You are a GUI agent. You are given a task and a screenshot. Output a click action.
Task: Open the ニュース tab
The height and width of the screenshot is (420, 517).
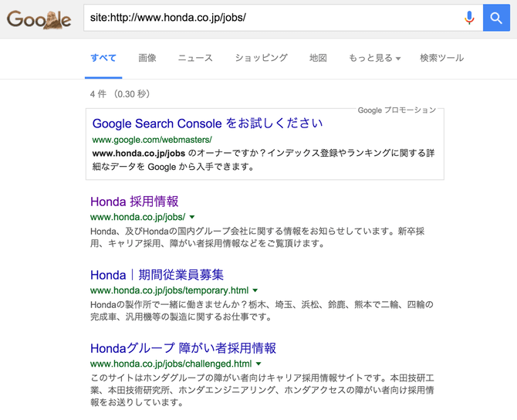point(195,59)
